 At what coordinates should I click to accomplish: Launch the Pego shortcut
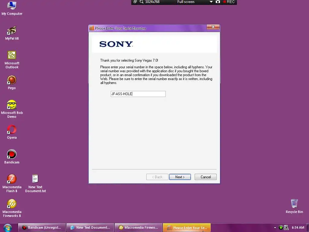click(x=12, y=82)
